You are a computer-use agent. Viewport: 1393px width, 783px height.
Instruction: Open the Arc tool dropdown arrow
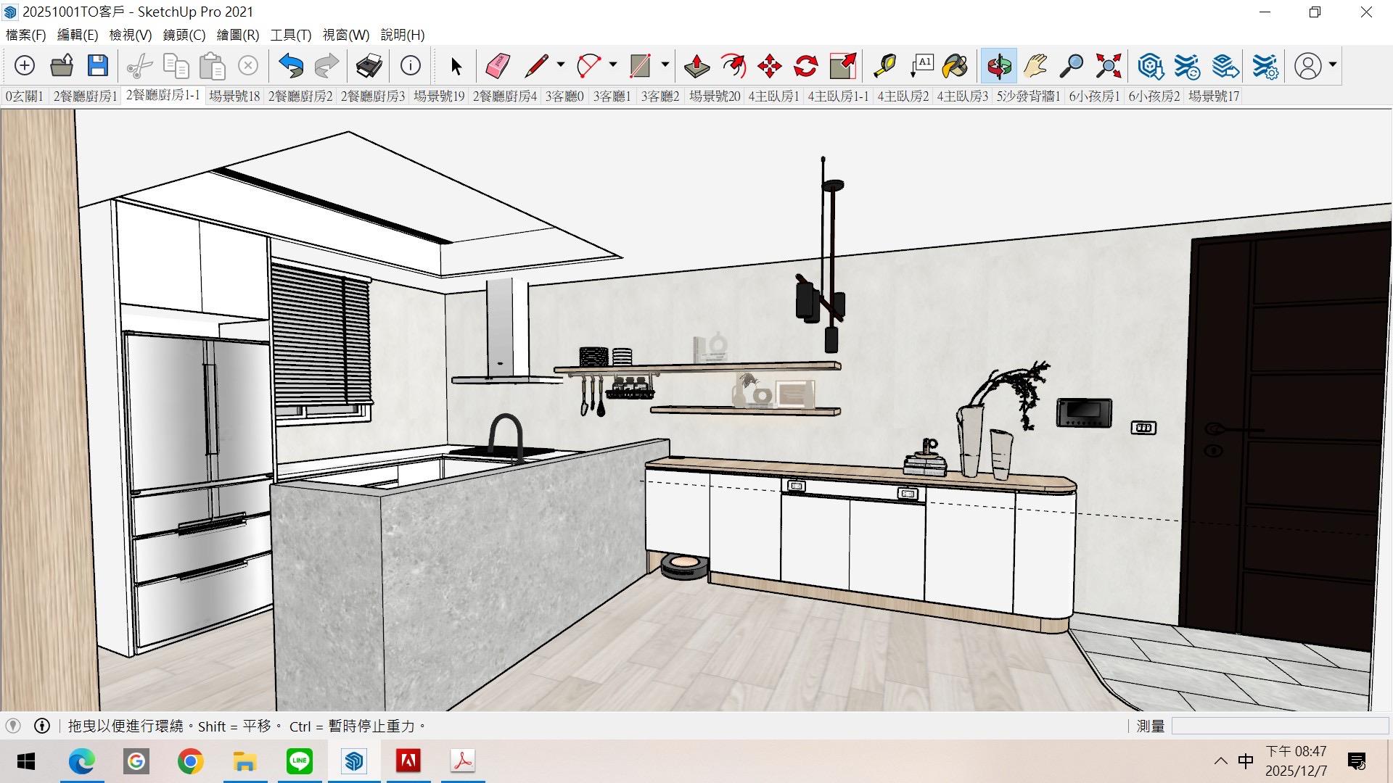[x=613, y=65]
